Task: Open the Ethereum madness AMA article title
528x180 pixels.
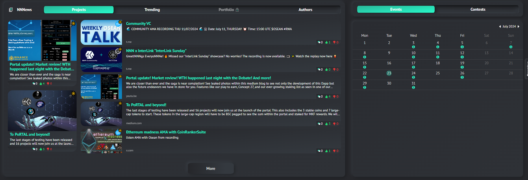Action: (166, 132)
